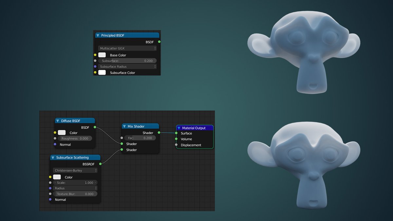Click the Diffuse BSDF Roughness socket
This screenshot has width=393, height=221.
point(55,138)
